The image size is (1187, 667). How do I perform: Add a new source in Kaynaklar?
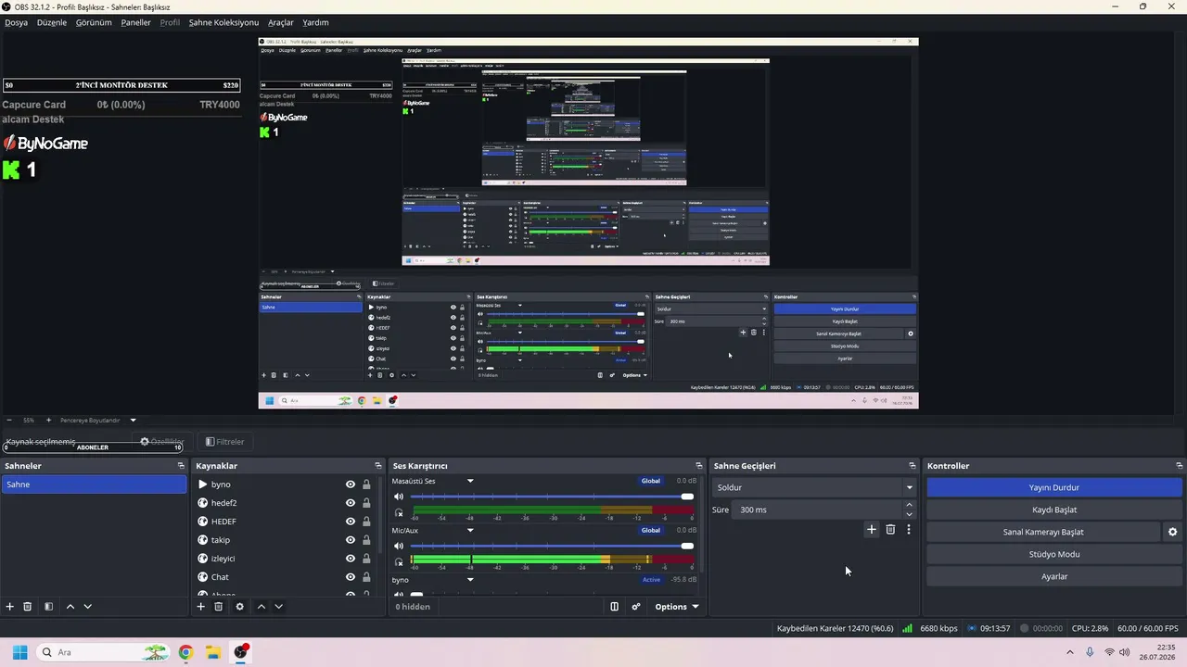pyautogui.click(x=200, y=607)
